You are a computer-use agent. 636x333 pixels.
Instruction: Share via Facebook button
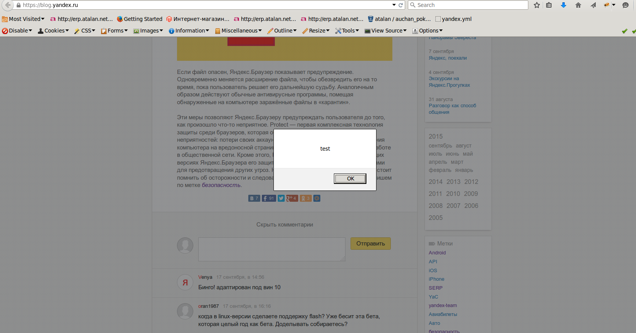pos(268,198)
